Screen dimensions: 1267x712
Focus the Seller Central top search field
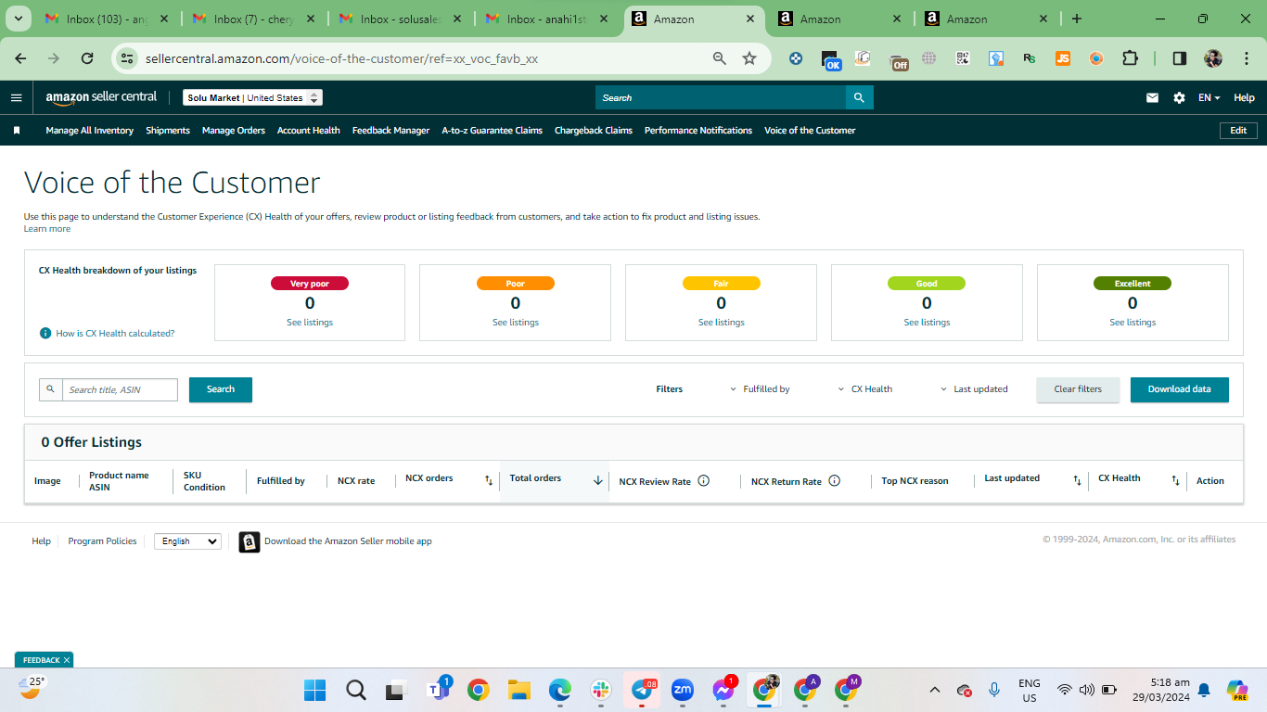coord(721,97)
